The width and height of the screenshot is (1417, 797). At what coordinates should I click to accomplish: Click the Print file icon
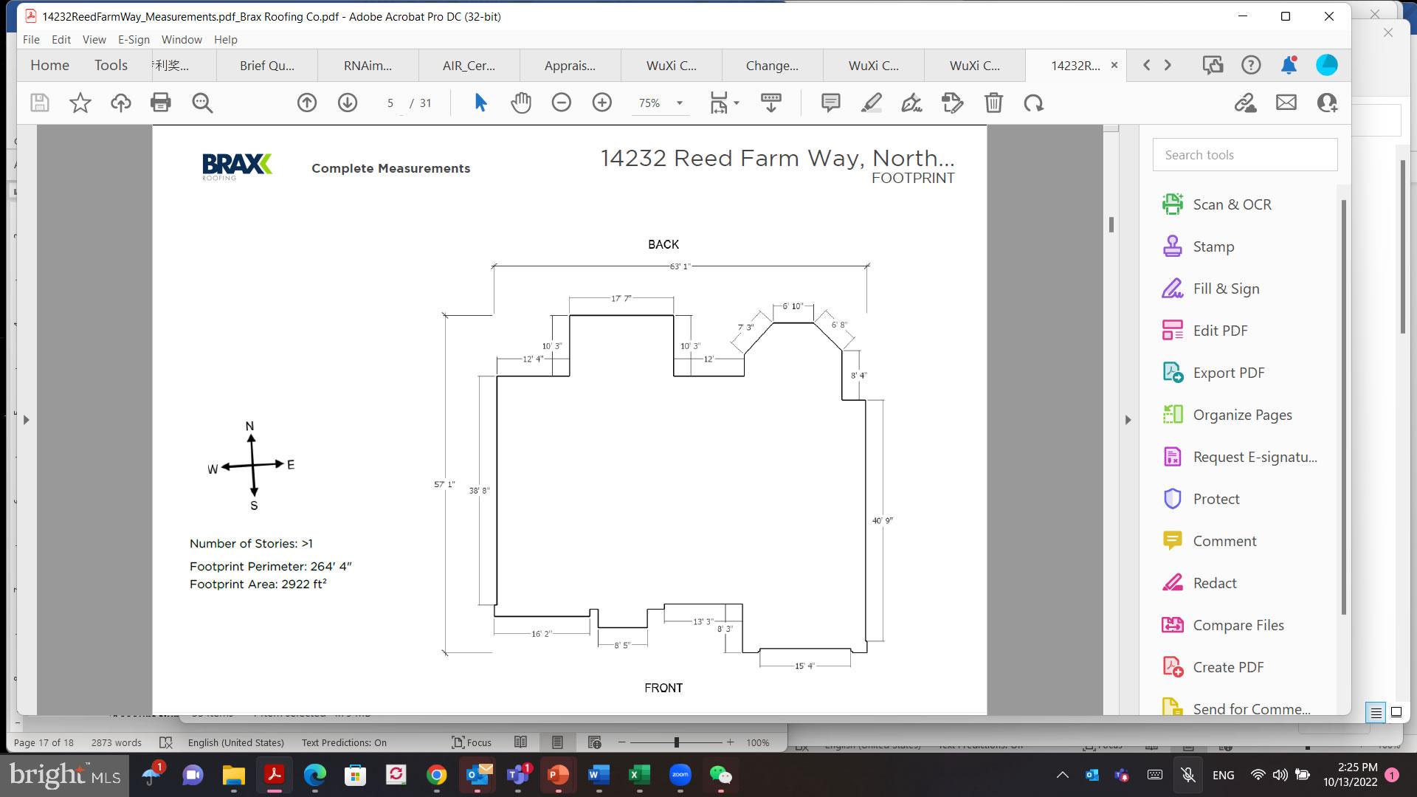(x=160, y=103)
